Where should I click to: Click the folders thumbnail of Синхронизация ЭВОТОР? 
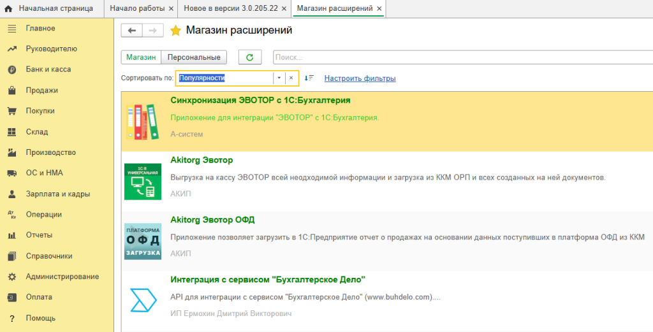point(142,122)
